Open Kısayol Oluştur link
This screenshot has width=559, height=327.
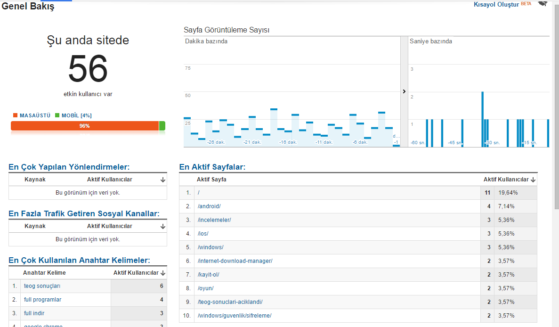coord(496,4)
